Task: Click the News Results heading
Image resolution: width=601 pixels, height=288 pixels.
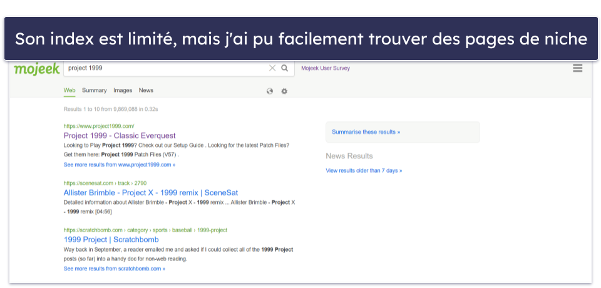Action: click(349, 156)
